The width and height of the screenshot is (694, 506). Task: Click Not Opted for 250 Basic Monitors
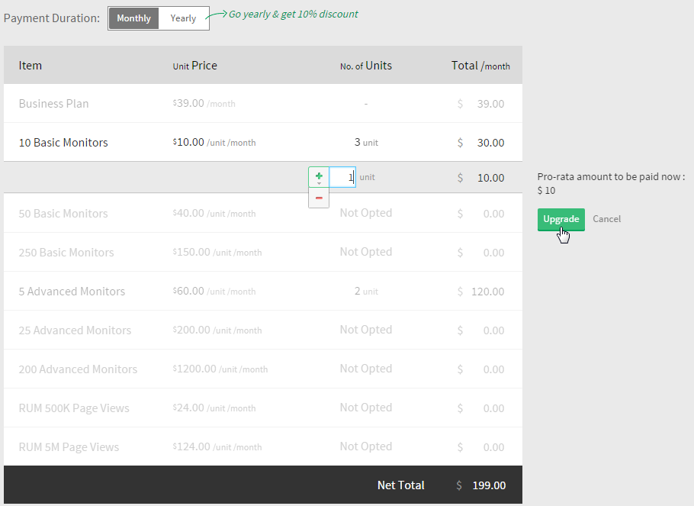(366, 252)
